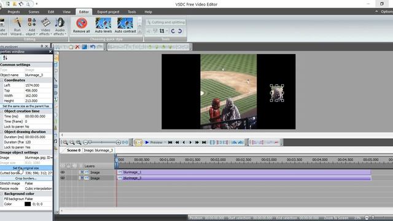
Task: Click the Resize mode Cubic interpolation value
Action: [x=38, y=188]
